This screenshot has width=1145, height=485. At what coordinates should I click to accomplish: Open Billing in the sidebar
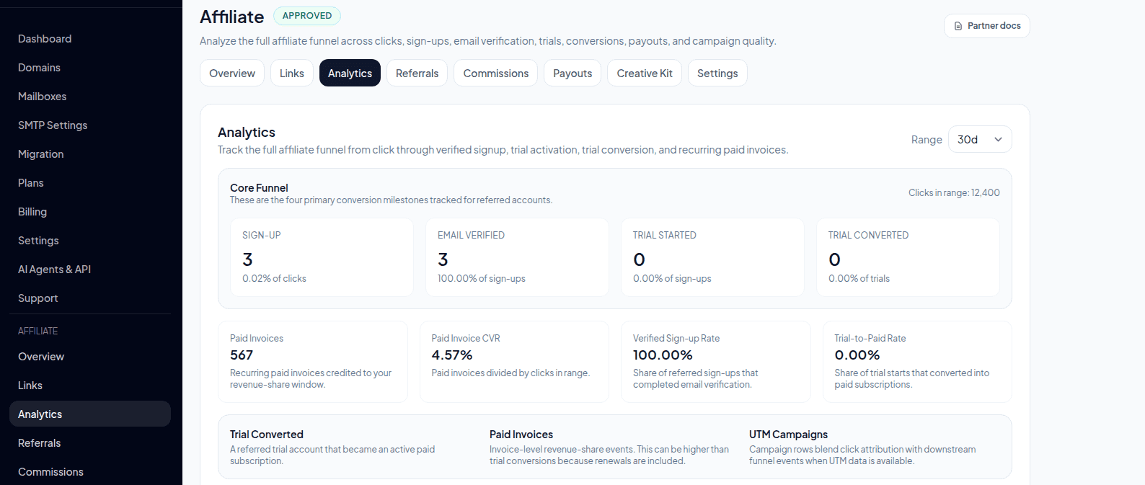32,212
